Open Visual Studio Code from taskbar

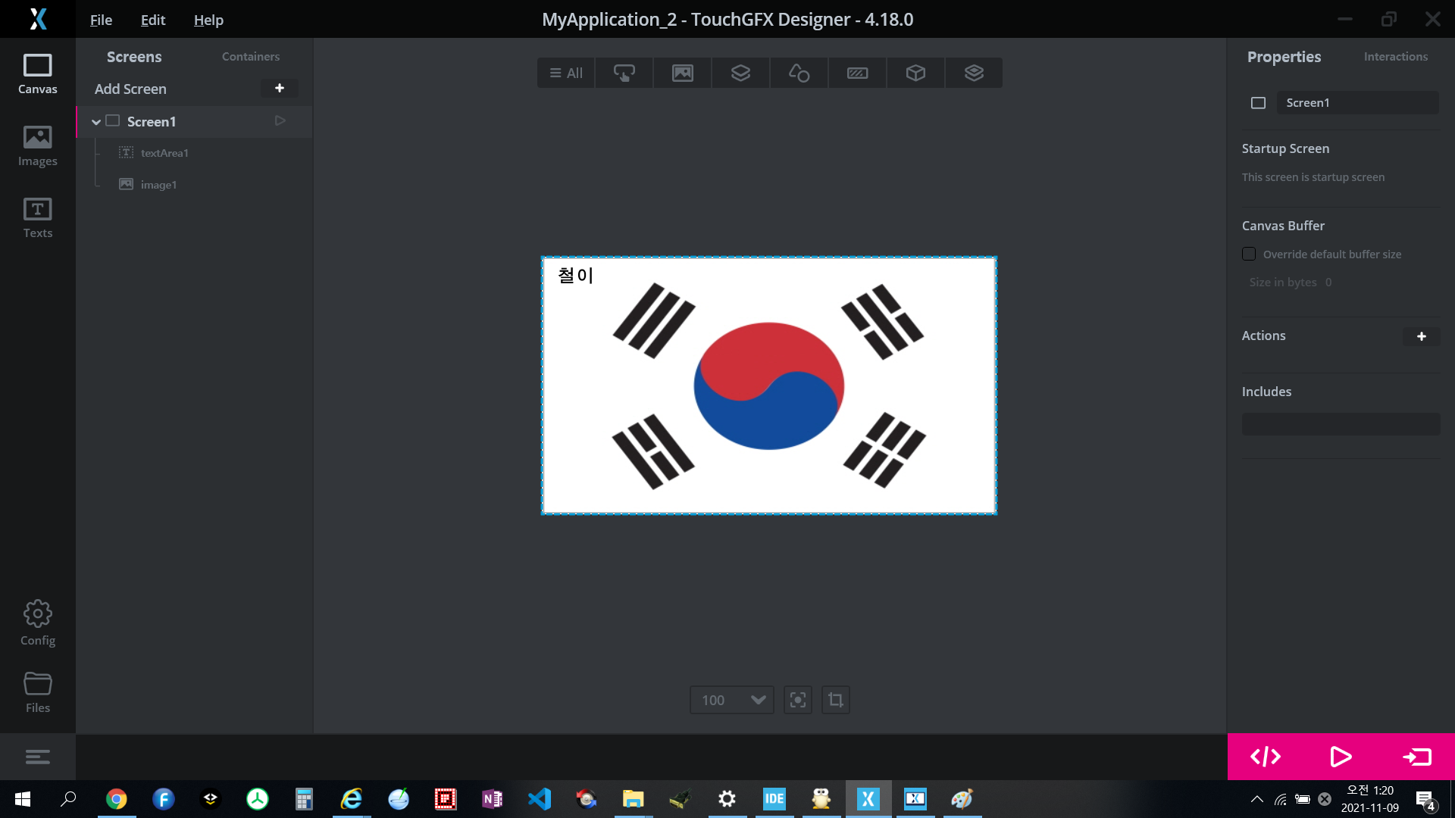(540, 799)
